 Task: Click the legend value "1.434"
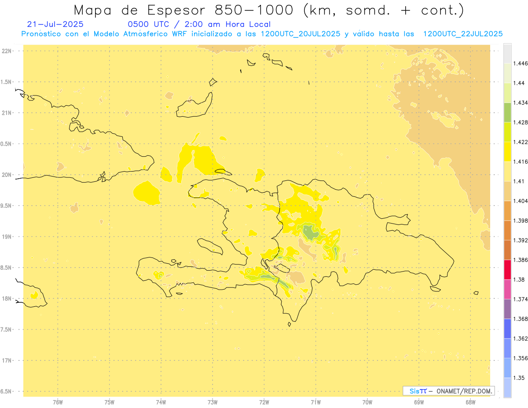pyautogui.click(x=520, y=103)
